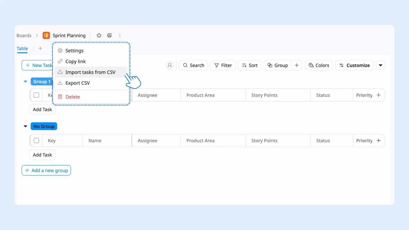Click Story Points header in No Group
Viewport: 409px width, 230px height.
tap(278, 141)
